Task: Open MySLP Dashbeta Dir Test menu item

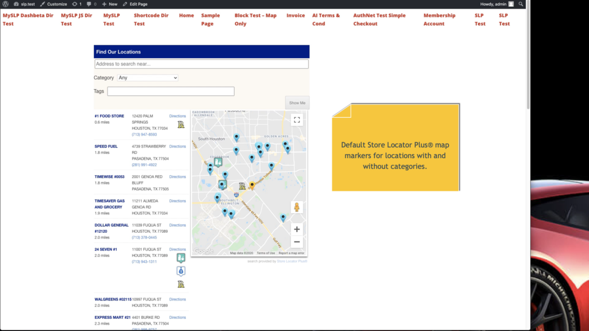Action: 28,20
